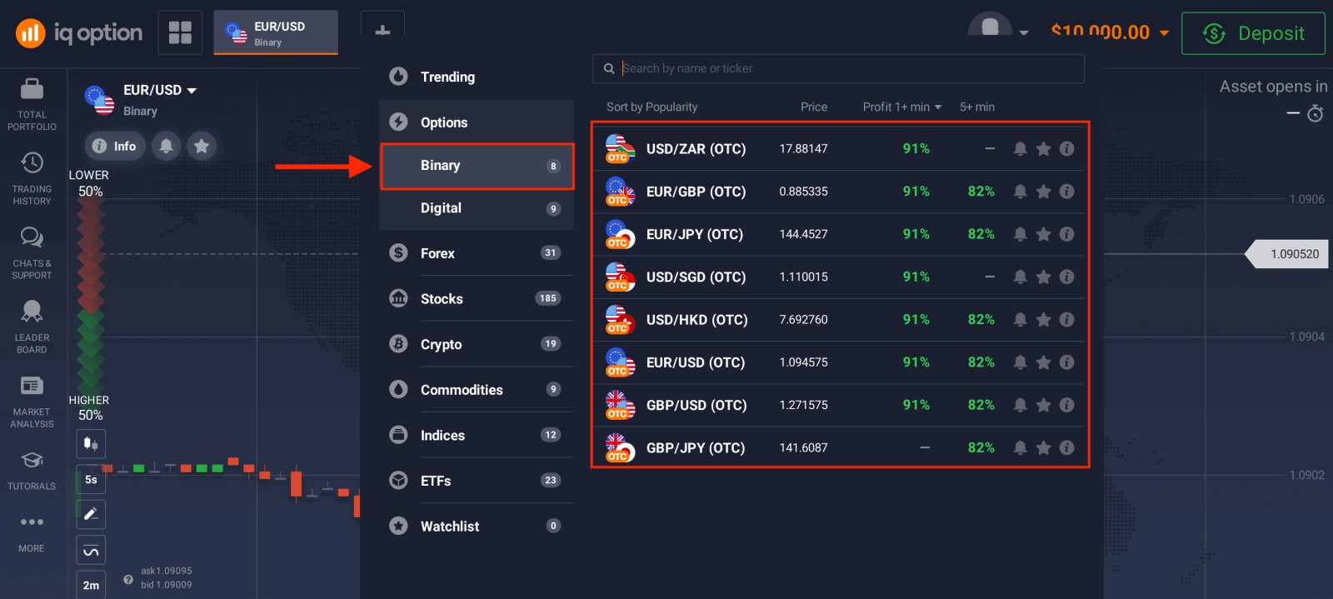Switch to the EUR/USD Binary tab
Screen dimensions: 1333x599
point(276,32)
